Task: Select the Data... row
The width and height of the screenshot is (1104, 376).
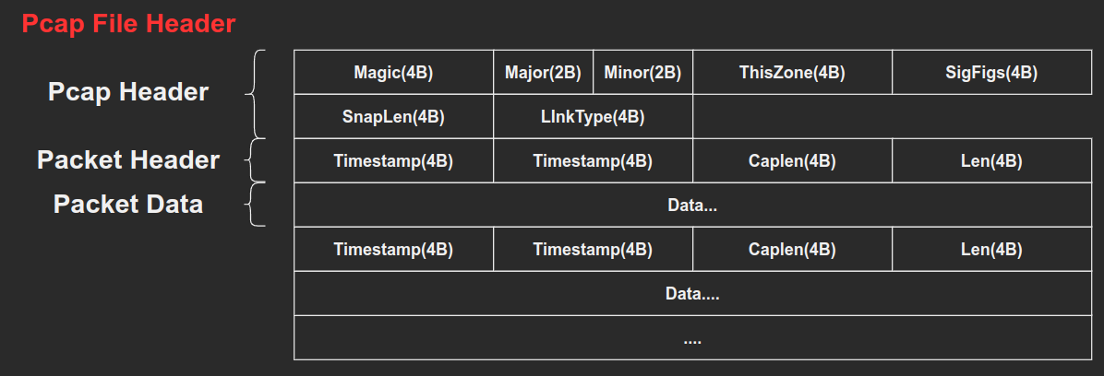Action: click(693, 205)
